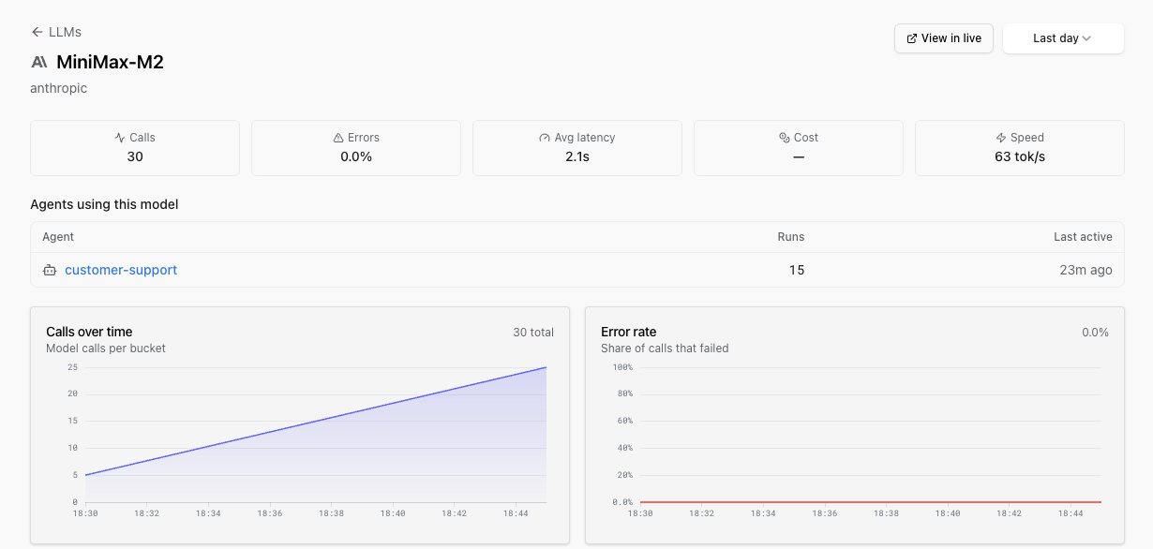Image resolution: width=1153 pixels, height=549 pixels.
Task: Click the Calls over time chart title
Action: click(x=89, y=332)
